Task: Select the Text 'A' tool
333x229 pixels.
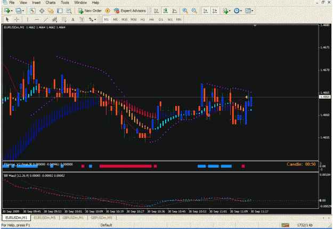Action: (73, 20)
